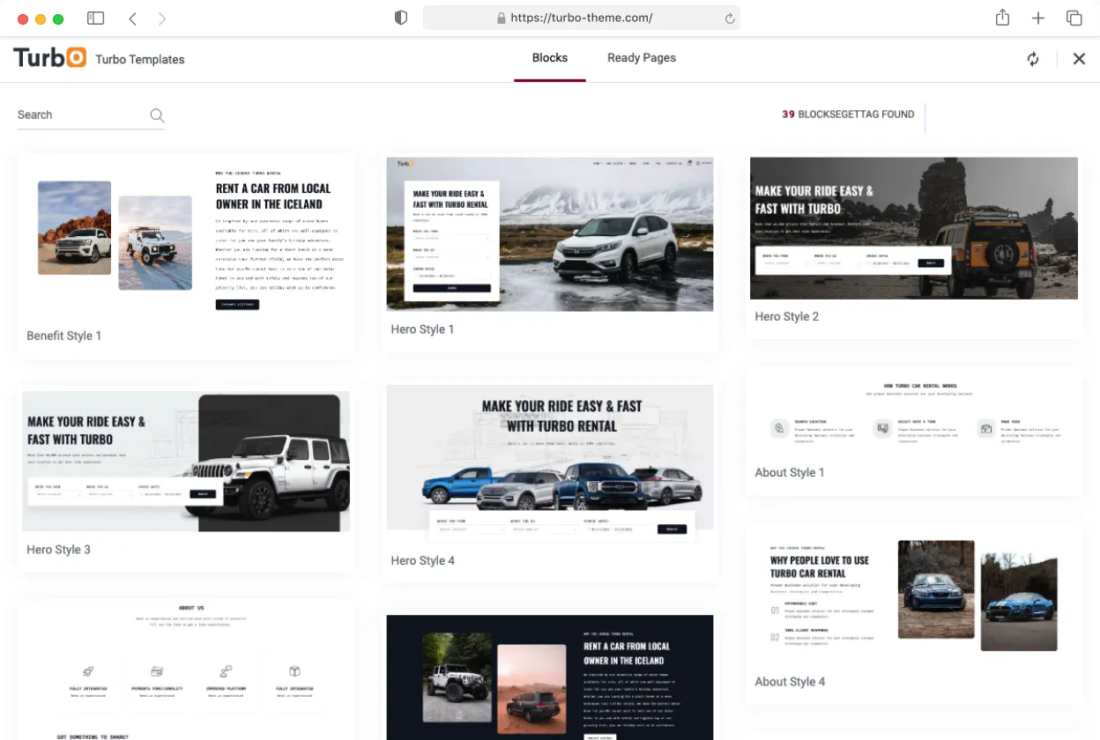
Task: Go forward in browser history
Action: pyautogui.click(x=161, y=18)
